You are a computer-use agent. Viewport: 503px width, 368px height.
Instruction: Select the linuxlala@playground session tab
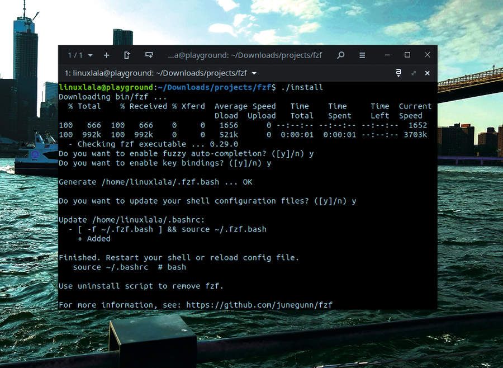coord(156,73)
